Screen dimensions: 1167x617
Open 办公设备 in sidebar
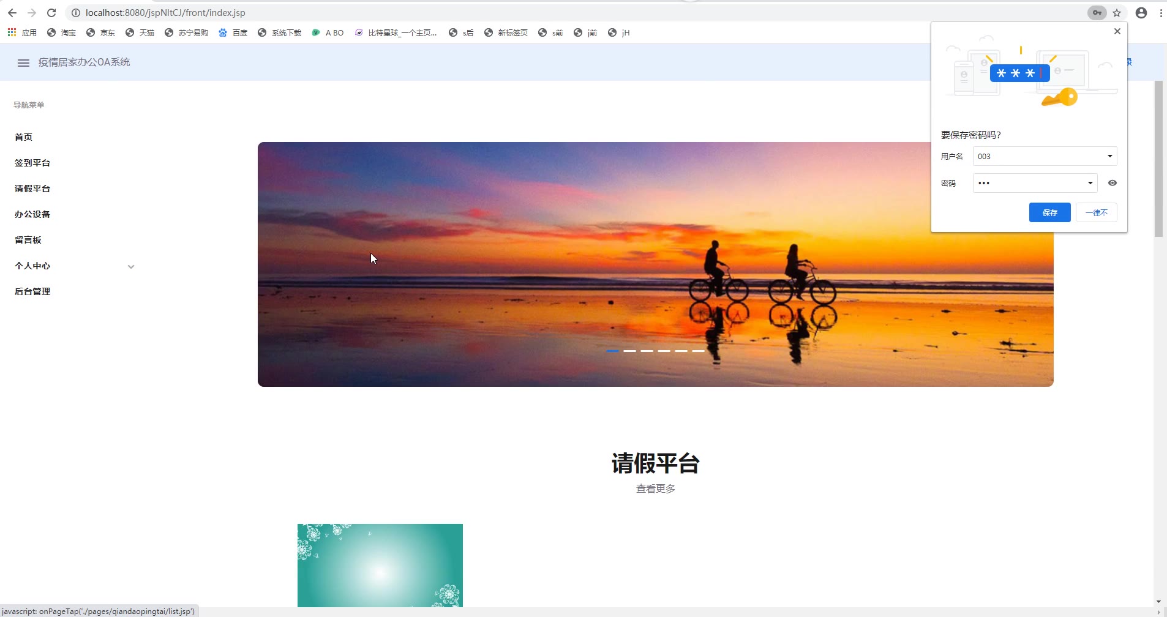point(32,214)
